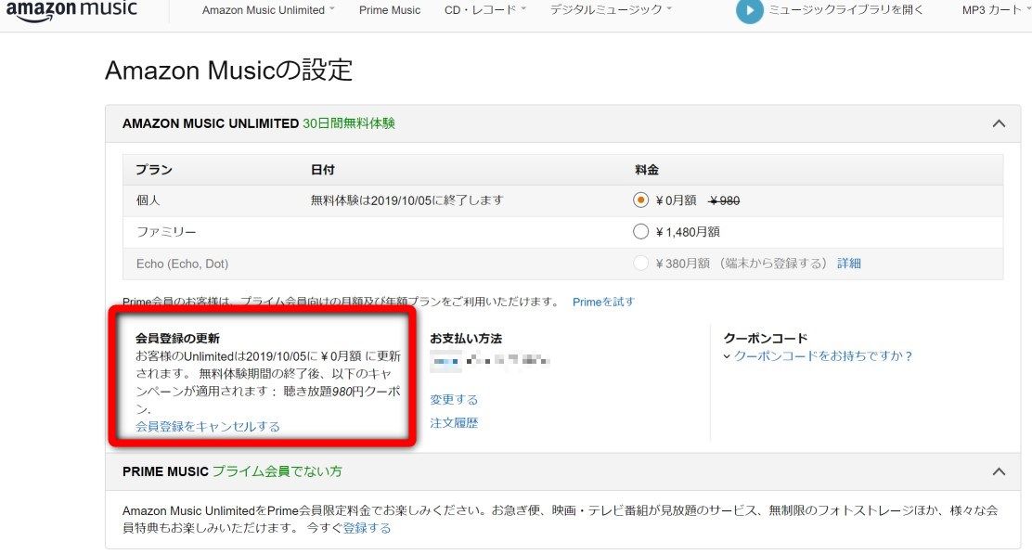Viewport: 1032px width, 554px height.
Task: Collapse the AMAZON MUSIC UNLIMITED section
Action: 1000,122
